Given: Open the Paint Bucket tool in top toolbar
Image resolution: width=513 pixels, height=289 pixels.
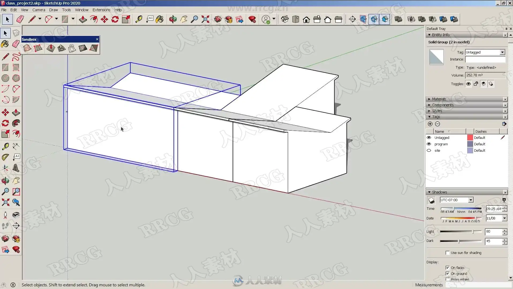Looking at the screenshot, I should (160, 19).
